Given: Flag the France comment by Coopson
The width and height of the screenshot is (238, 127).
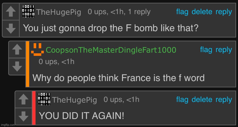Looking at the screenshot, I should (x=206, y=50).
